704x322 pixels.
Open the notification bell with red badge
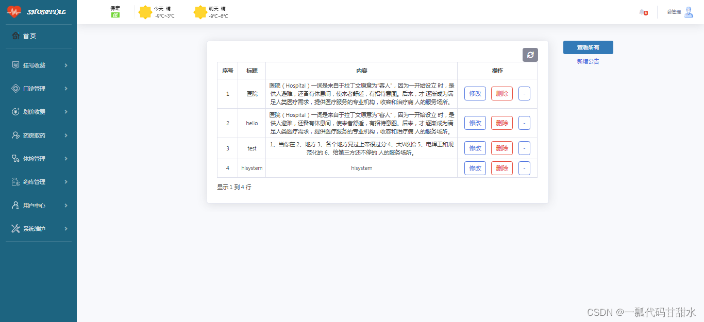pos(643,11)
